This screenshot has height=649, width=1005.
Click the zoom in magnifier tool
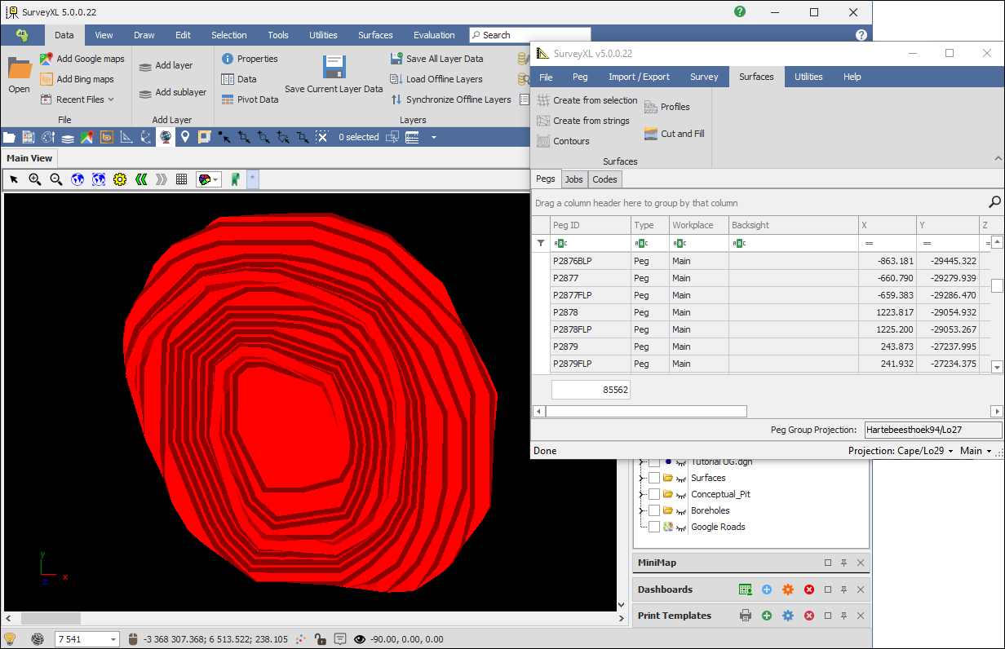tap(35, 179)
